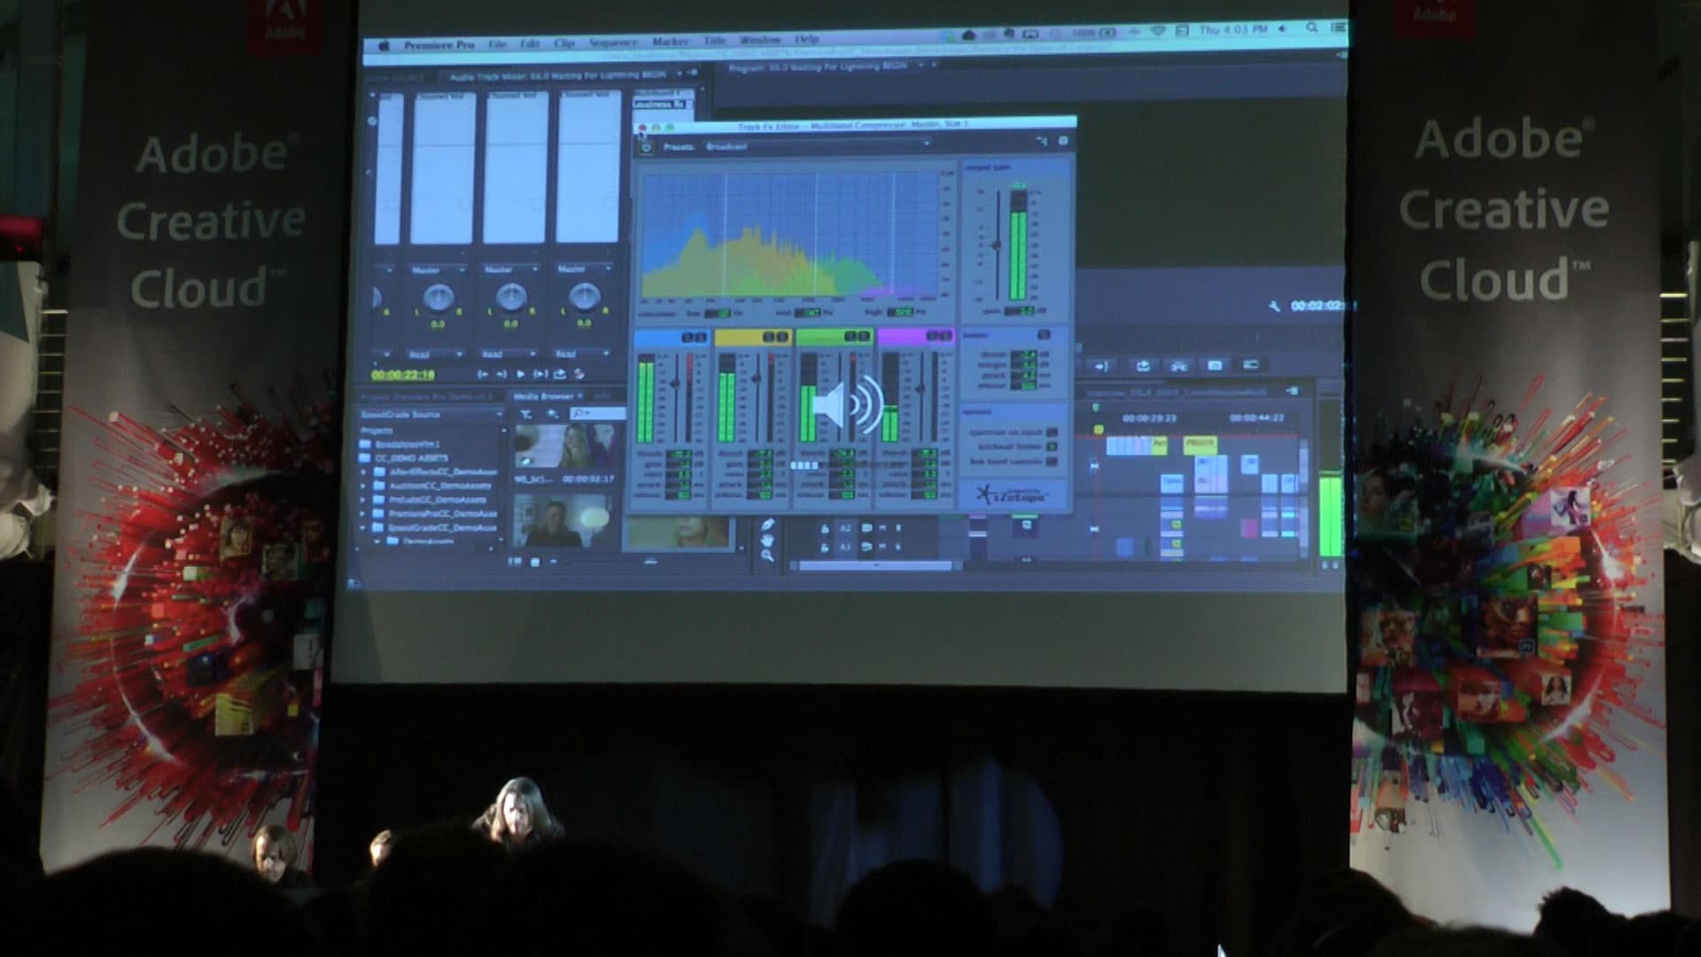Select the Hand tool icon
The width and height of the screenshot is (1701, 957).
click(767, 540)
